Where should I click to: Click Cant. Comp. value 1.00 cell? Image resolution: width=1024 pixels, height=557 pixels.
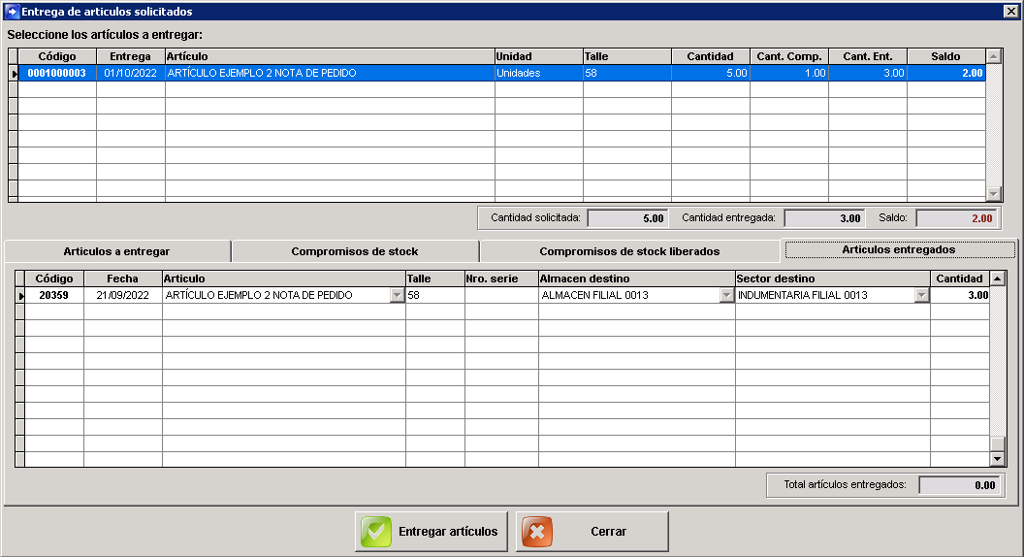click(x=789, y=73)
